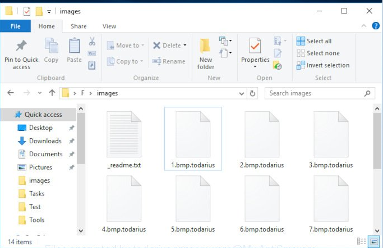Create a New folder
This screenshot has width=383, height=249.
[206, 54]
